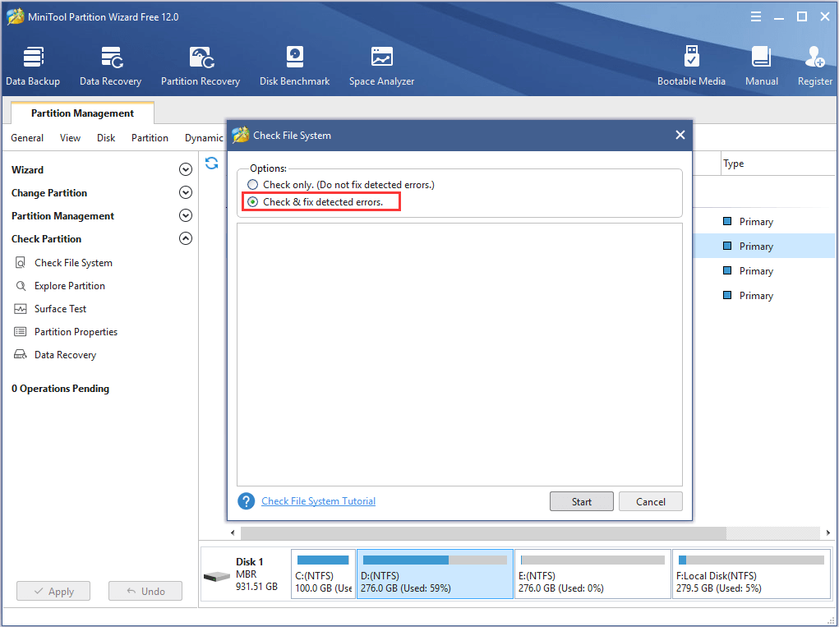Click the Type column header
Screen dimensions: 839x627
778,164
